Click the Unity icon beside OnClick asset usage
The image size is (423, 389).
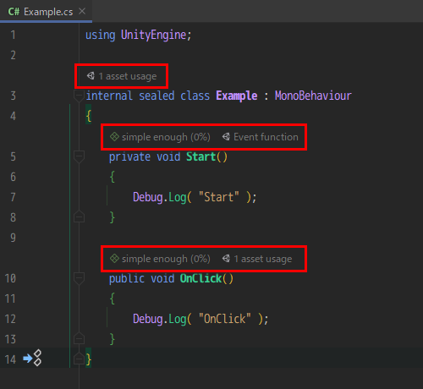tap(226, 259)
